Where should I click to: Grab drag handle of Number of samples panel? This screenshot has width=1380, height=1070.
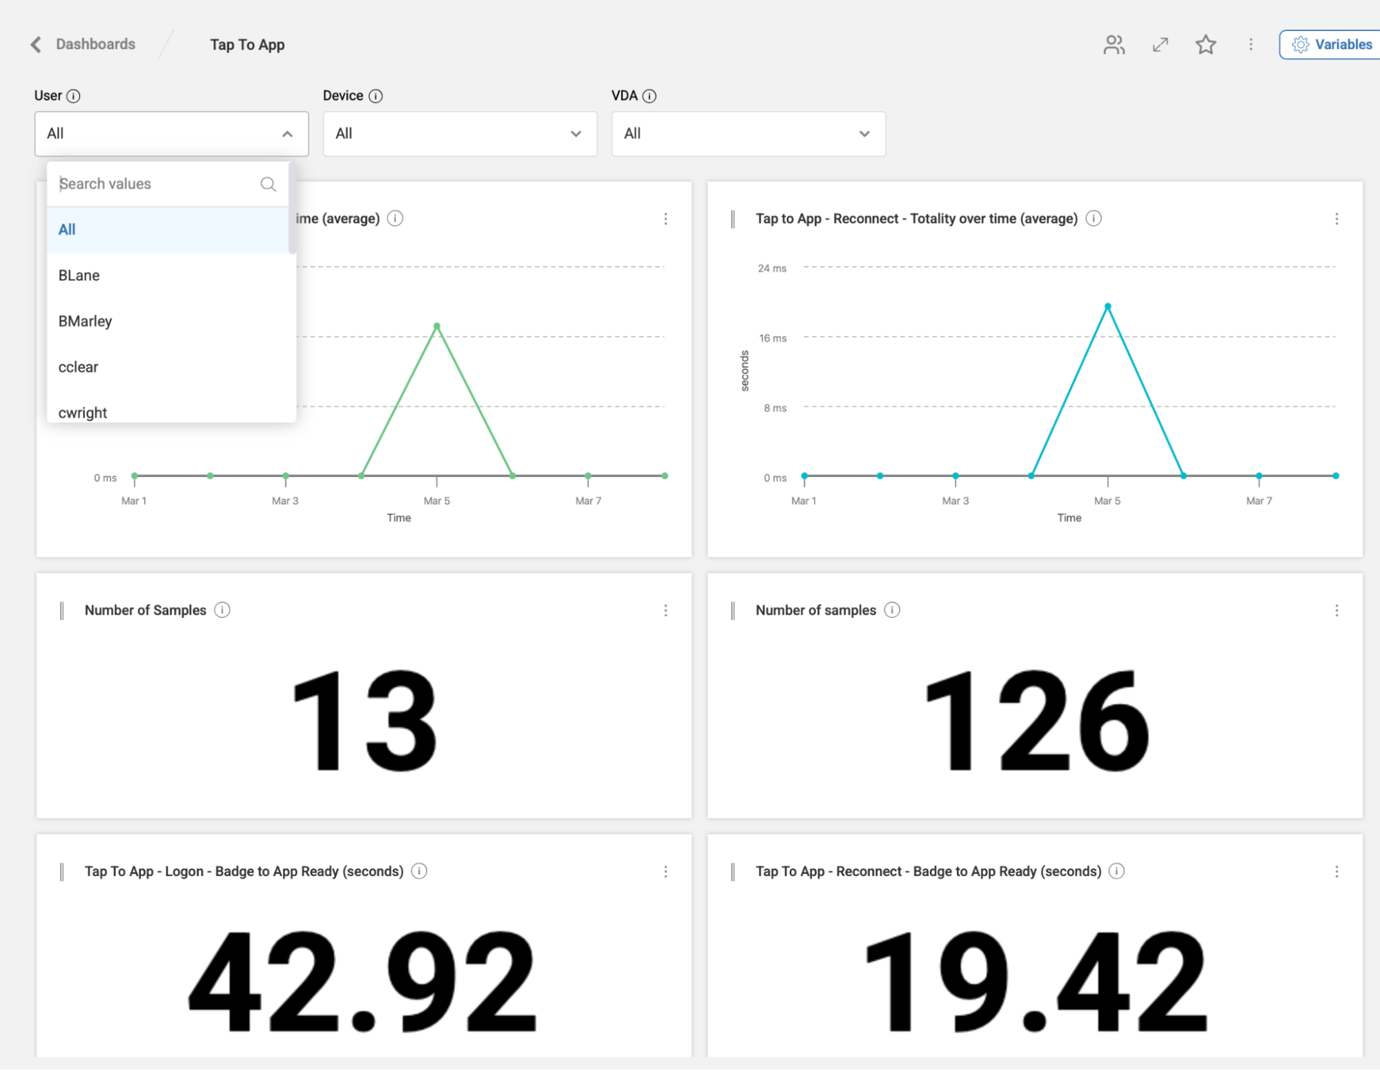click(732, 611)
